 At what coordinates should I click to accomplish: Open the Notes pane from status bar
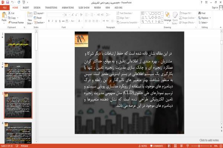(143, 146)
